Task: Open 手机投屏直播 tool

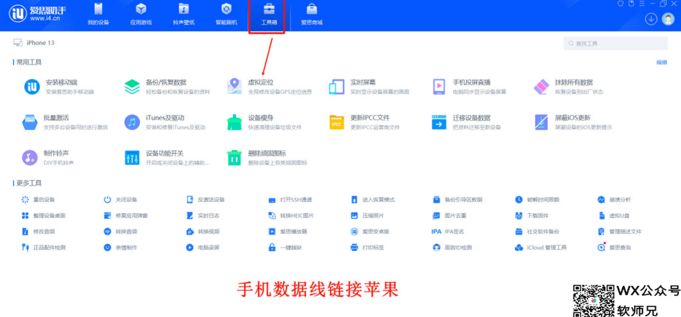Action: 469,86
